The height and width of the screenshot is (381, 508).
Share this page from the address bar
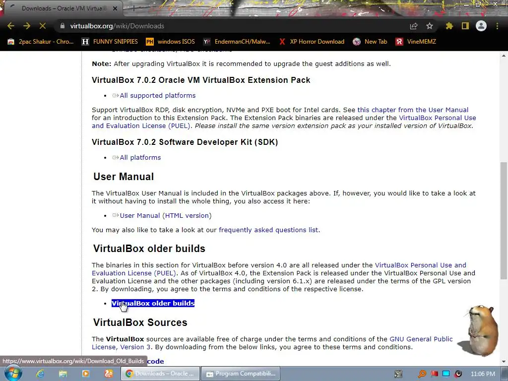[414, 26]
